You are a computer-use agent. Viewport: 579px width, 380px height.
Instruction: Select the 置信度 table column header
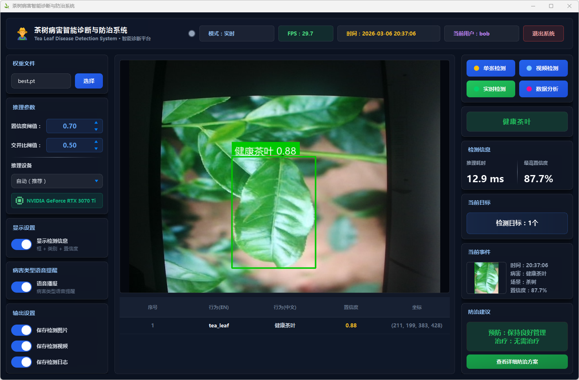pyautogui.click(x=351, y=307)
